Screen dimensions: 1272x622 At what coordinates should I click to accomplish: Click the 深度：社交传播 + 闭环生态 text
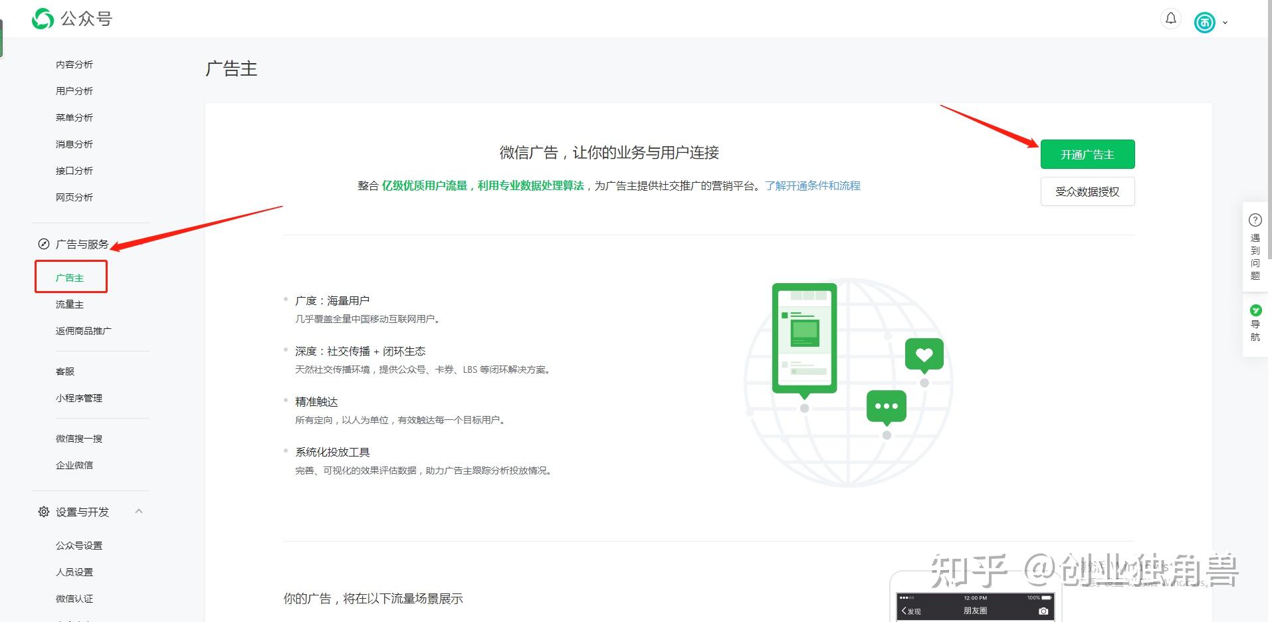[360, 351]
